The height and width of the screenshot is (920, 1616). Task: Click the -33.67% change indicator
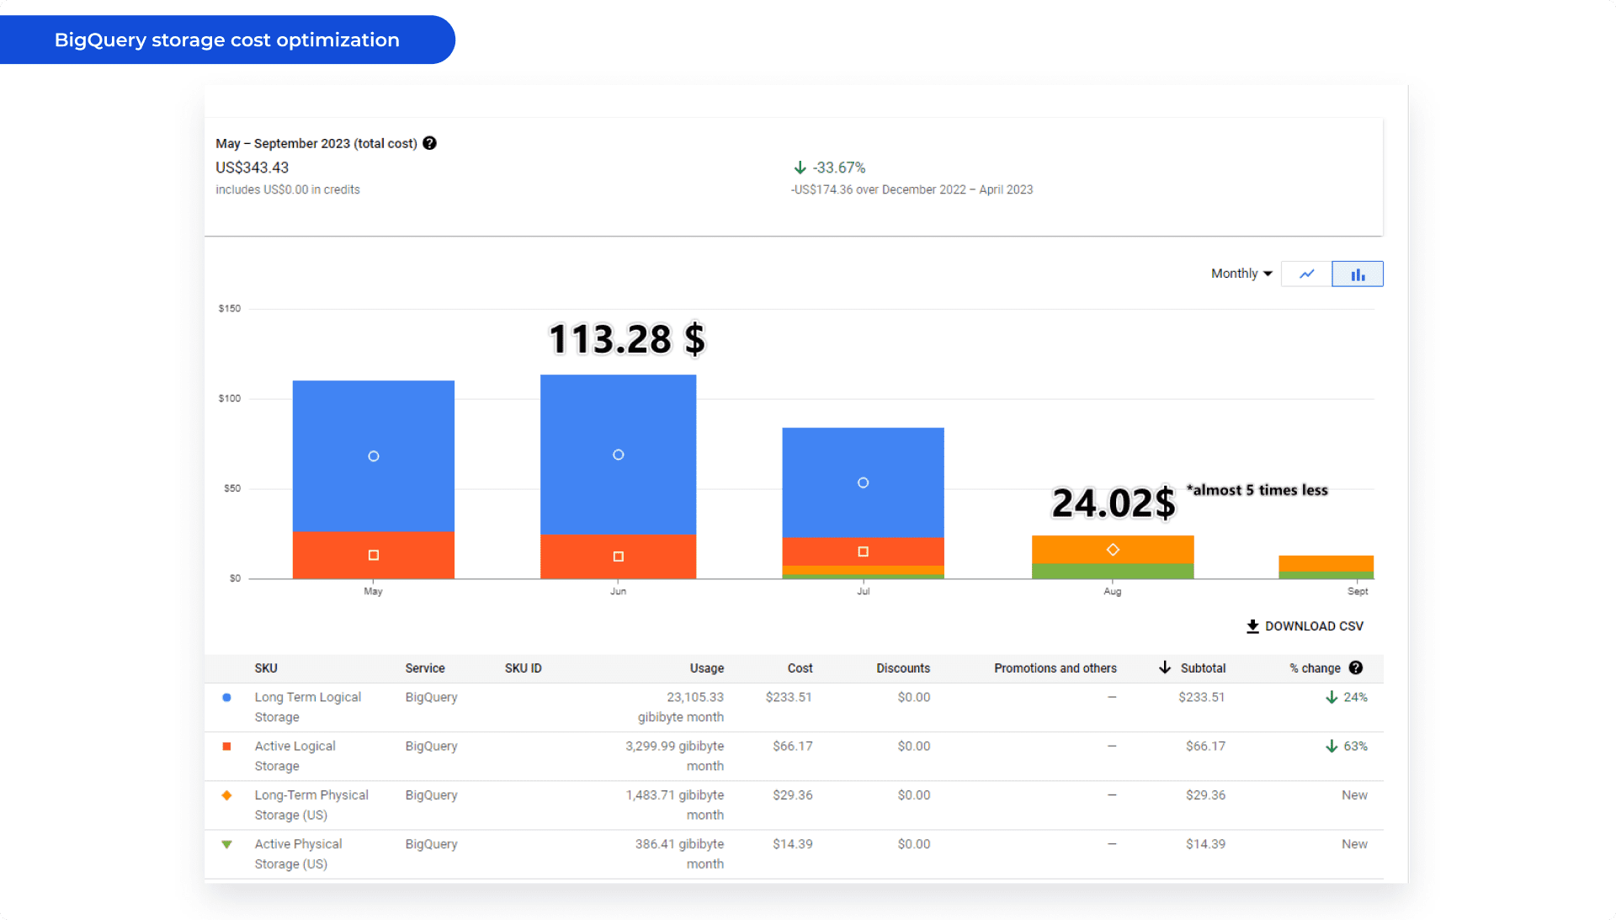click(838, 168)
